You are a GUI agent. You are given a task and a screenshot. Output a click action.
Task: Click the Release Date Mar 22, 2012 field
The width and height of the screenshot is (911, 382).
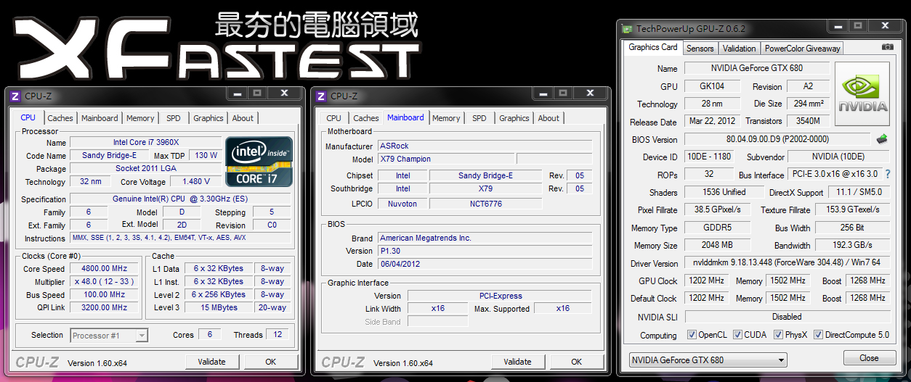[712, 121]
